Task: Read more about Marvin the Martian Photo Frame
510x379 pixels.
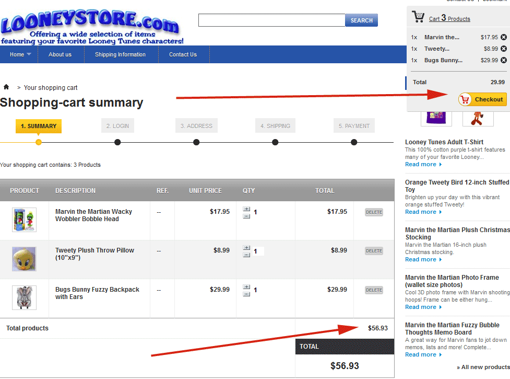Action: coord(423,307)
